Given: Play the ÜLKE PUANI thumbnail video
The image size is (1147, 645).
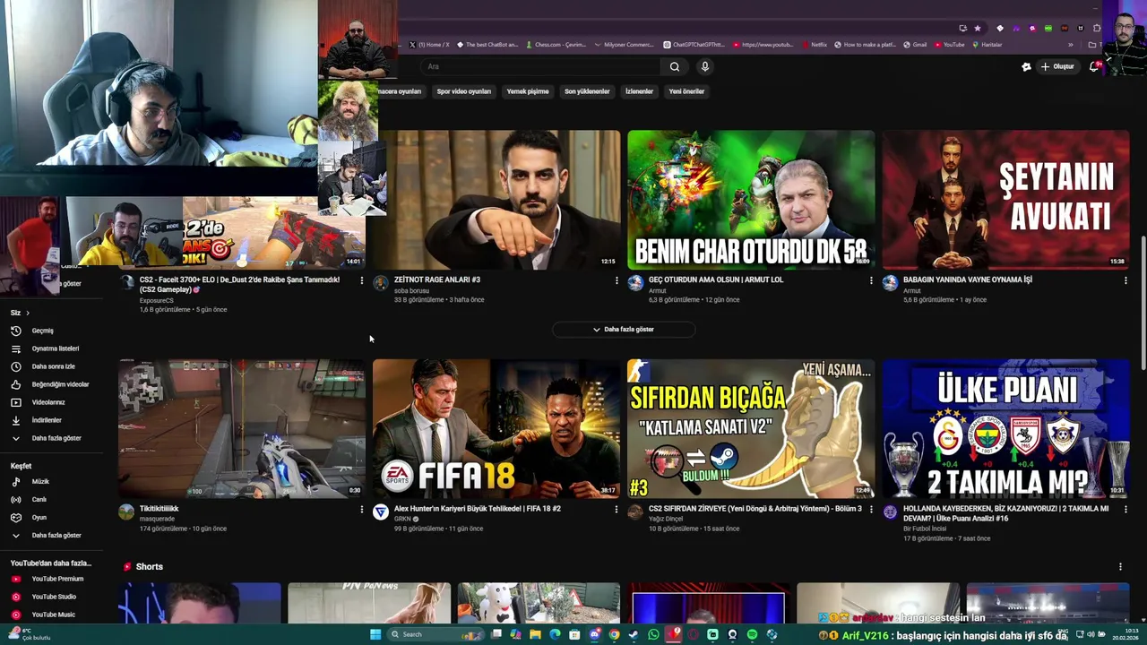Looking at the screenshot, I should (1005, 428).
